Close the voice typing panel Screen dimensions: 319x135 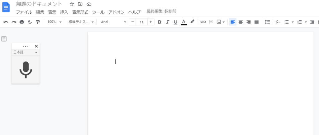click(x=36, y=46)
